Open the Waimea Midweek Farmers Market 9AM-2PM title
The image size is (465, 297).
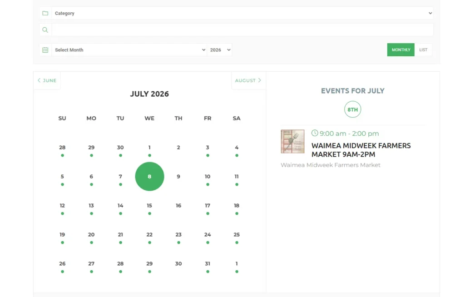click(x=361, y=150)
